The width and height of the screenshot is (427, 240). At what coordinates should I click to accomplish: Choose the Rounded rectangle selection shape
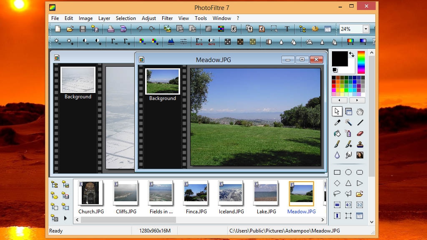[x=360, y=172]
